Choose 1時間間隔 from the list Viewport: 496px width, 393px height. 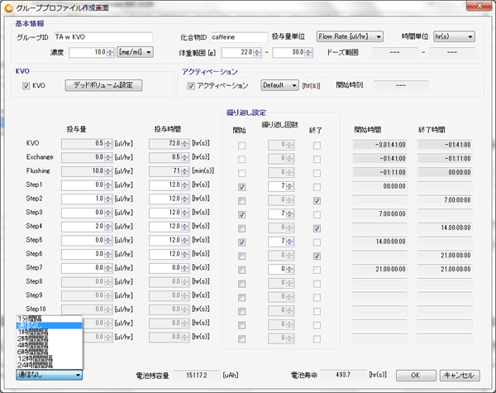[x=49, y=332]
